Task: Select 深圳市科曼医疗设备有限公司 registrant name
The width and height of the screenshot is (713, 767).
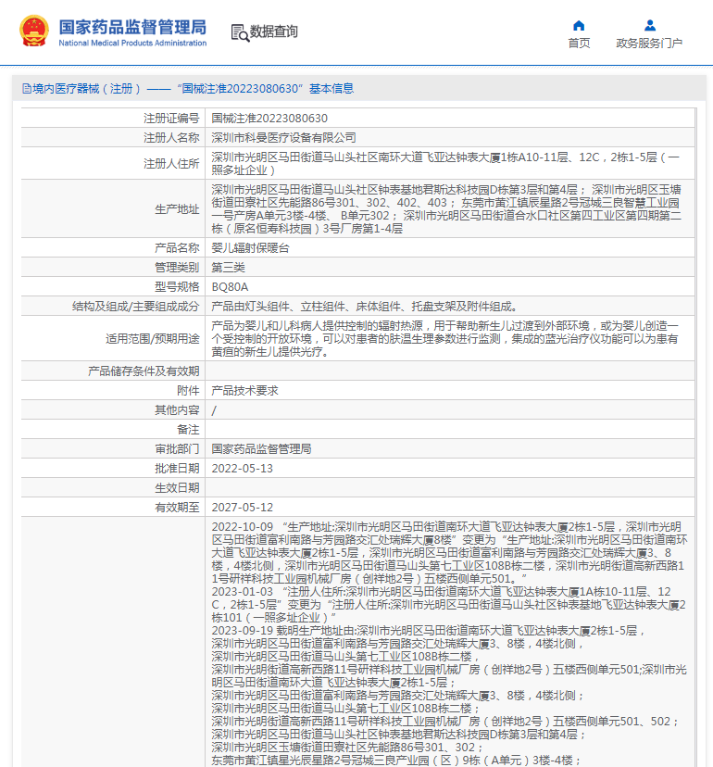Action: point(283,138)
